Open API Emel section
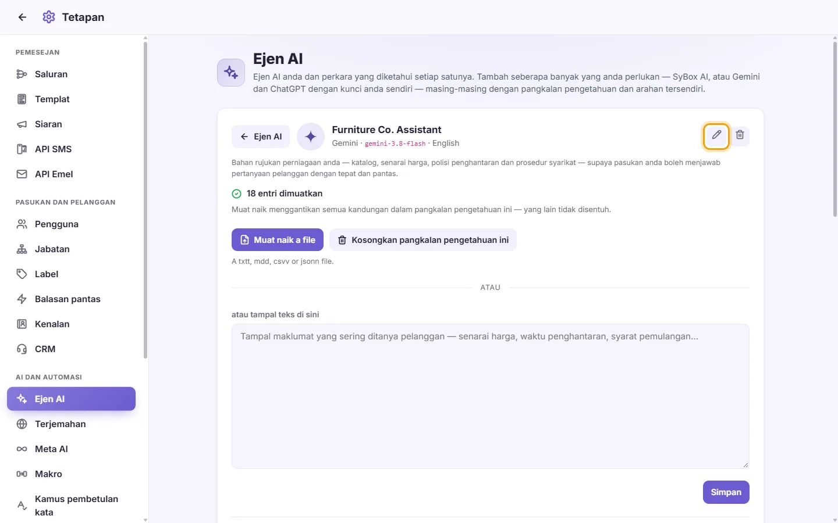The height and width of the screenshot is (523, 838). 71,174
